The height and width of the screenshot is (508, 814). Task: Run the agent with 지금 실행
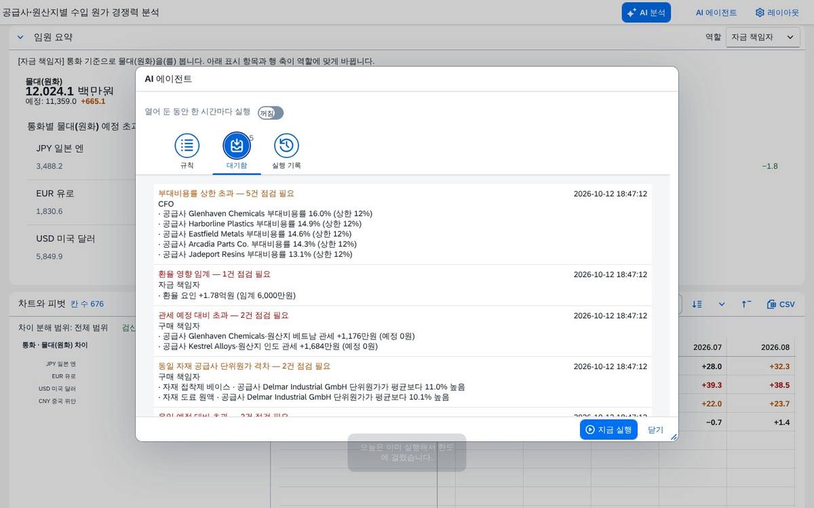(x=608, y=429)
